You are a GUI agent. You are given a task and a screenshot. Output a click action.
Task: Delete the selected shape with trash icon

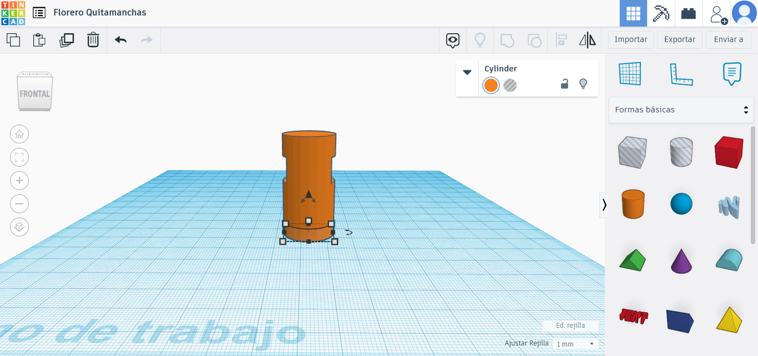(x=93, y=40)
